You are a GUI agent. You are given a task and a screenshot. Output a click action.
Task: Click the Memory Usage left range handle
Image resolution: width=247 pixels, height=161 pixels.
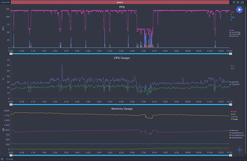coord(11,155)
